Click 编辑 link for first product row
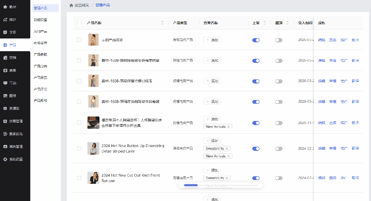Image resolution: width=371 pixels, height=201 pixels. click(x=321, y=40)
